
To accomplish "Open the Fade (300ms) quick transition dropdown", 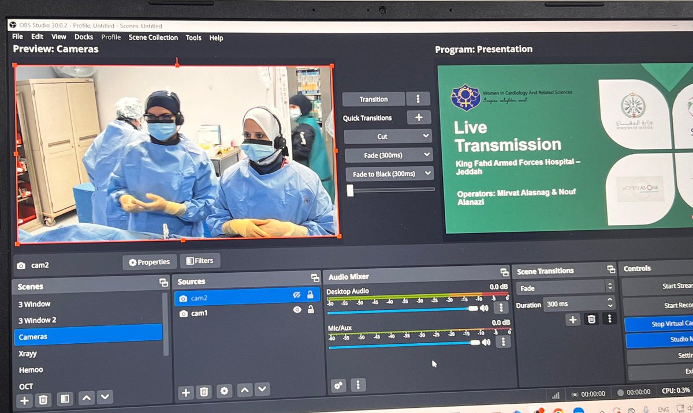I will tap(388, 155).
